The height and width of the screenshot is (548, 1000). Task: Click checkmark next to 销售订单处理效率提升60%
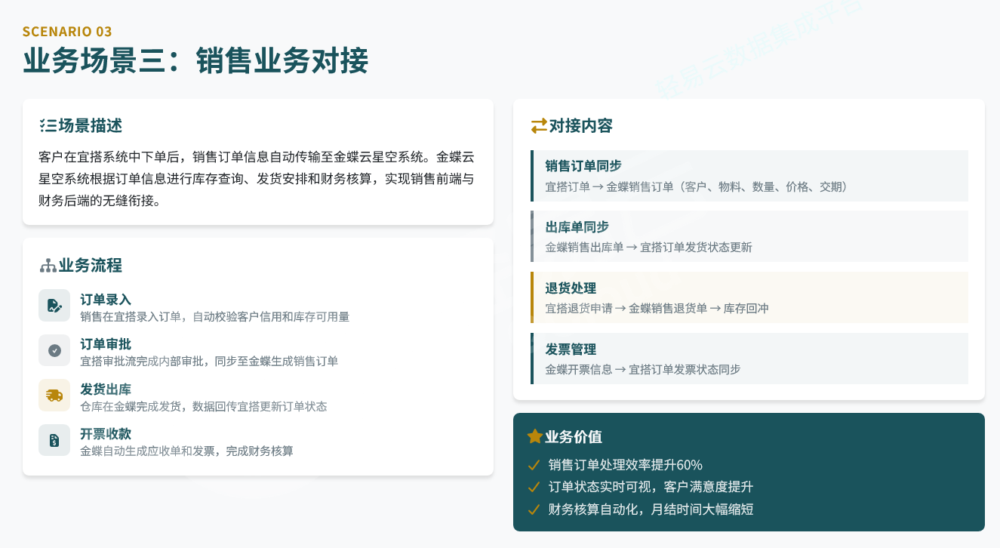pyautogui.click(x=534, y=465)
